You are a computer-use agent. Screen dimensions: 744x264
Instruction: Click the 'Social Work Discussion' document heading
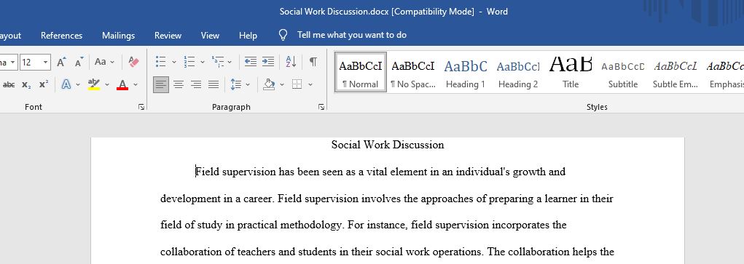[x=388, y=145]
